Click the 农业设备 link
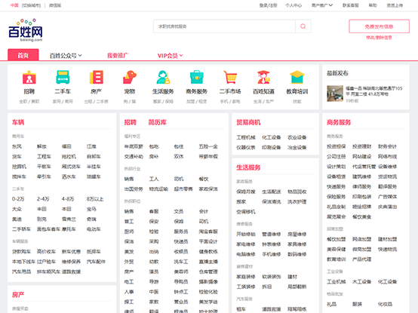 (297, 137)
